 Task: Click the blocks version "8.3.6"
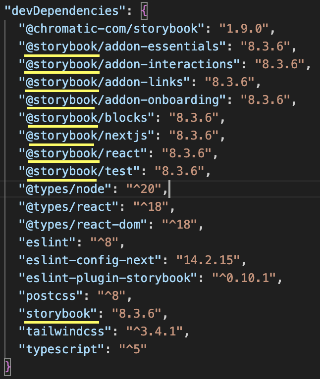pos(194,118)
